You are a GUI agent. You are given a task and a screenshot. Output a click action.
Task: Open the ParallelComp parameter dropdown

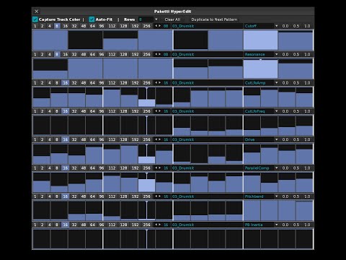276,168
